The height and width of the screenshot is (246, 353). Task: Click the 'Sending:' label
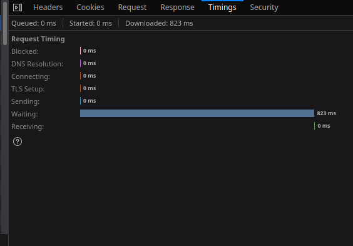pos(25,101)
